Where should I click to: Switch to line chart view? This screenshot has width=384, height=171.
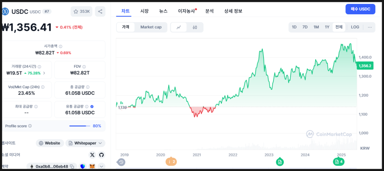tap(178, 27)
